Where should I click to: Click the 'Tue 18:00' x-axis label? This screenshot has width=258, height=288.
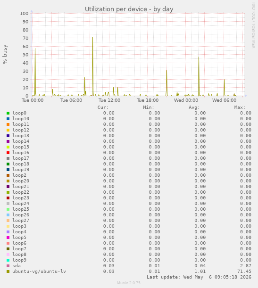tap(148, 100)
